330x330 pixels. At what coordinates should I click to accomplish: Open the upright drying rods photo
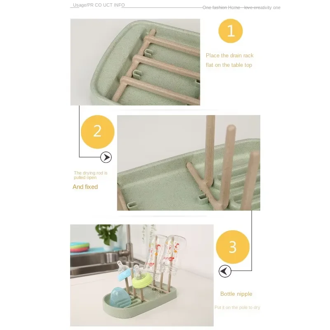[x=189, y=163]
